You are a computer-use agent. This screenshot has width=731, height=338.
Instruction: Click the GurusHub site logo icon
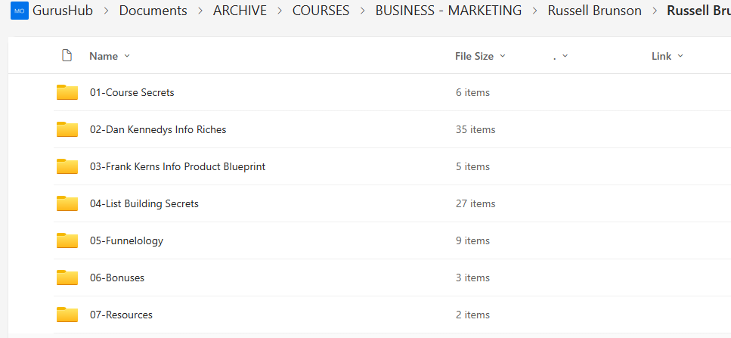click(x=19, y=11)
